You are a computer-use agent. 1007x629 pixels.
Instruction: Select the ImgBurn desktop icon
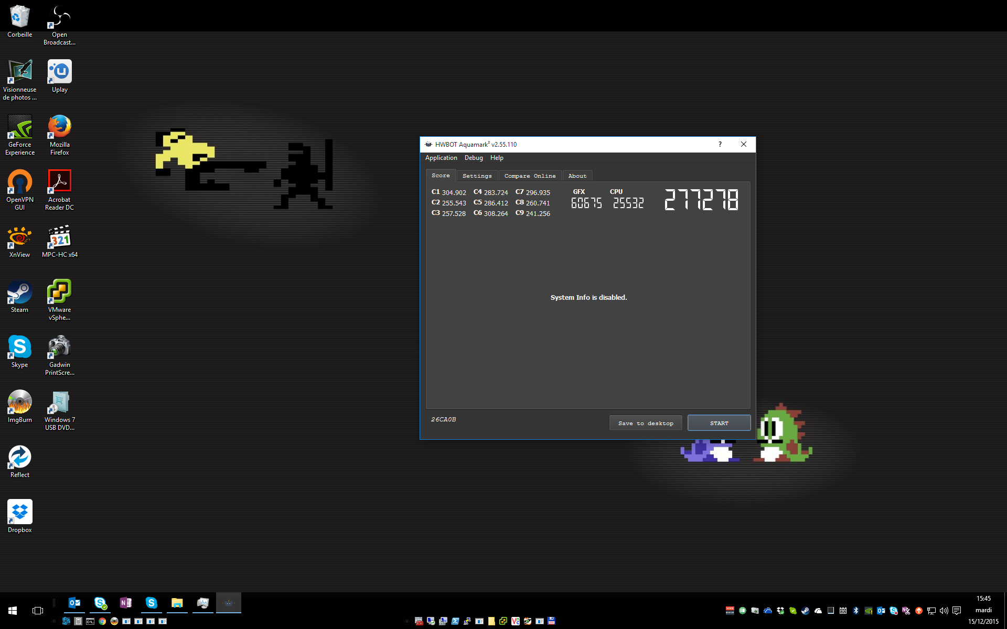pyautogui.click(x=20, y=407)
